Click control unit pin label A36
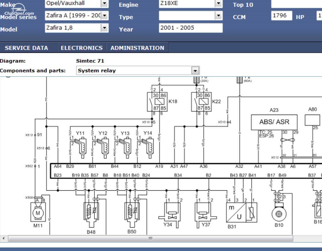The image size is (322, 251). tap(203, 166)
